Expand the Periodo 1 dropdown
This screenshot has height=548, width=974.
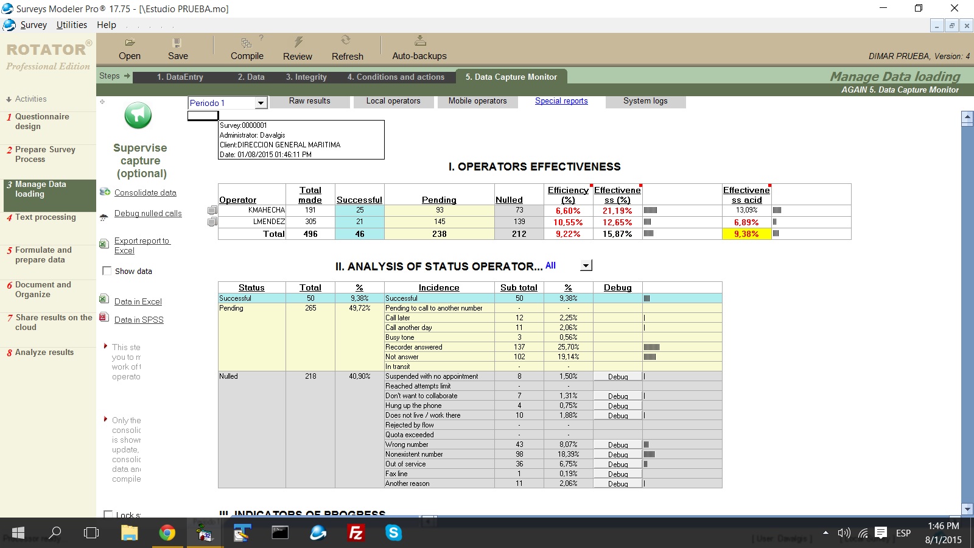[261, 103]
